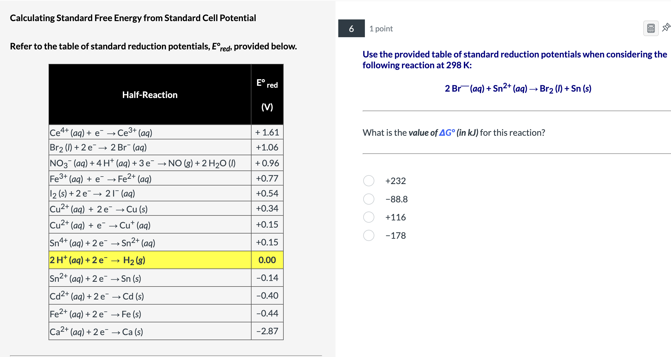Click the question number 6 badge
Screen dimensions: 671x357
coord(351,28)
